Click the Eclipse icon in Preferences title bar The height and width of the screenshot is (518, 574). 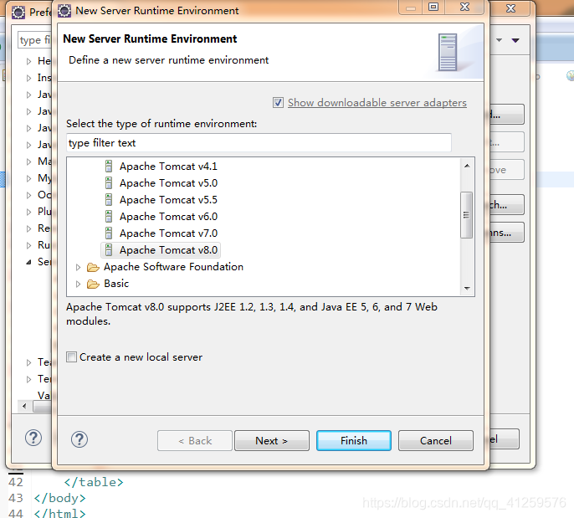click(x=18, y=13)
